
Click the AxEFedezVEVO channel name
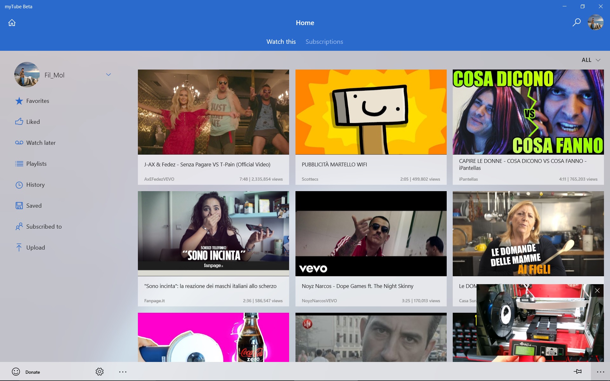point(159,179)
